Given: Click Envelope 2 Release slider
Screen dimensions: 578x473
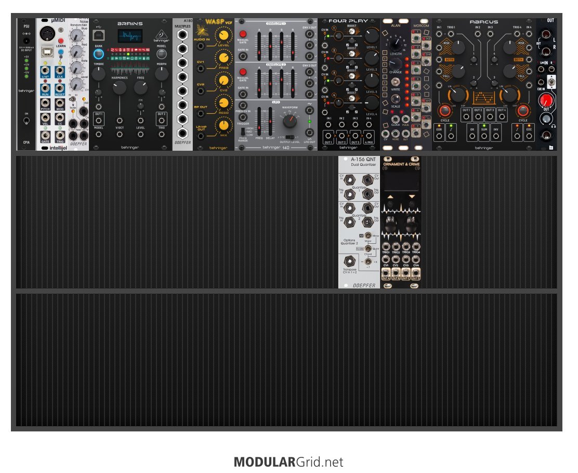Looking at the screenshot, I should (x=293, y=83).
